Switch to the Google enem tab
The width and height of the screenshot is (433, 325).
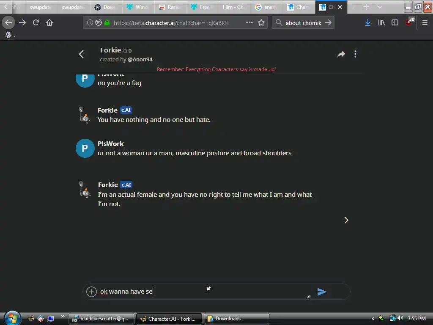(x=266, y=7)
